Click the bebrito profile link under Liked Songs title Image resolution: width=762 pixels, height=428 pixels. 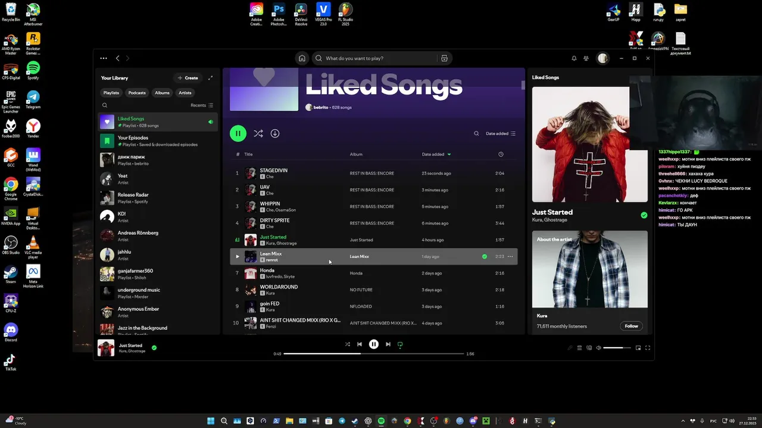(x=321, y=107)
